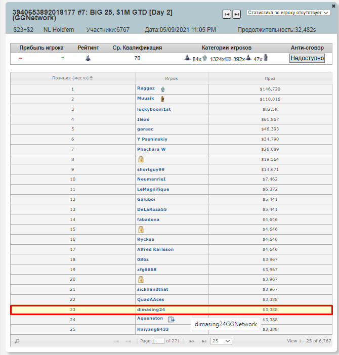Screen dimensions: 339x355
Task: Click the lock icon in position 8 row
Action: click(141, 159)
